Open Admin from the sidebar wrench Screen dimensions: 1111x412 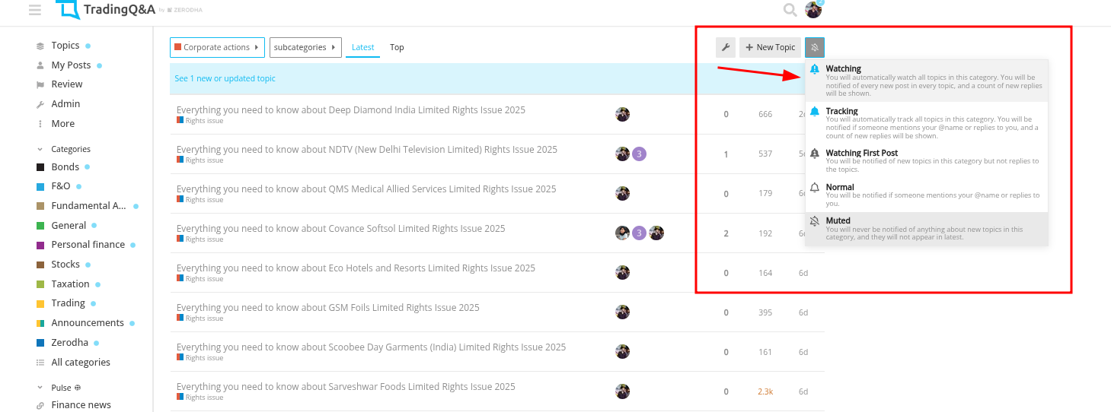tap(65, 104)
